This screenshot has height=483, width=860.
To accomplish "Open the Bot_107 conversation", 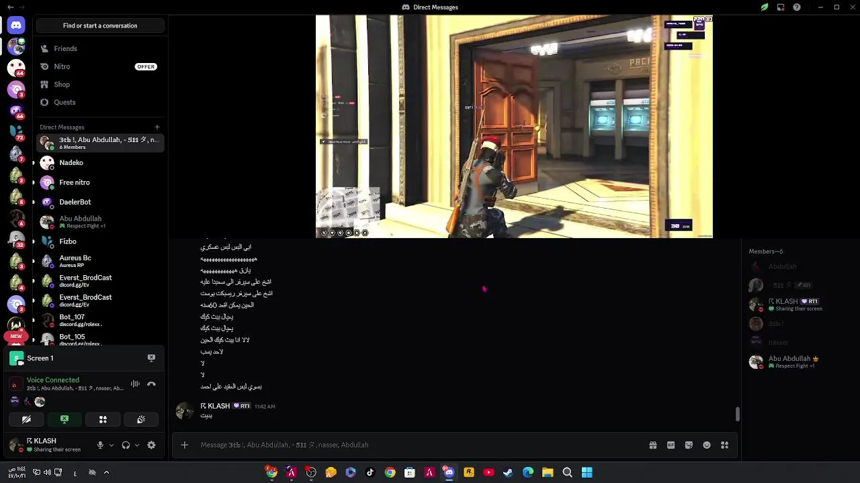I will click(100, 320).
